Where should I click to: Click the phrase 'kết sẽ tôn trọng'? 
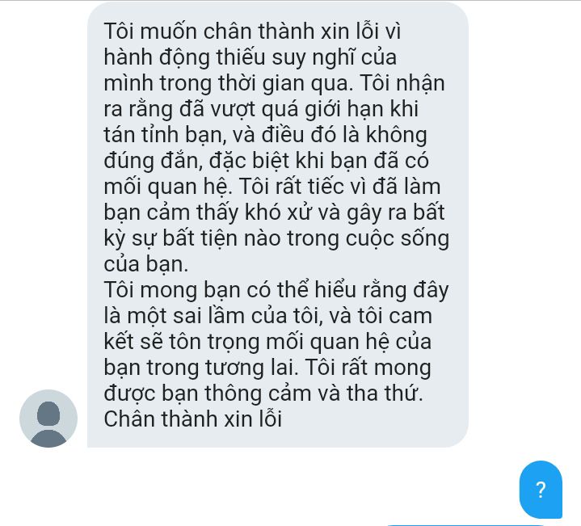click(182, 342)
